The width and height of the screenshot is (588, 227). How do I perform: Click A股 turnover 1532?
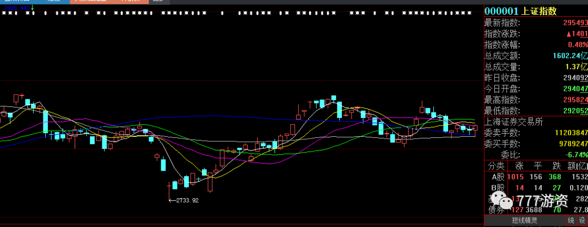(579, 177)
